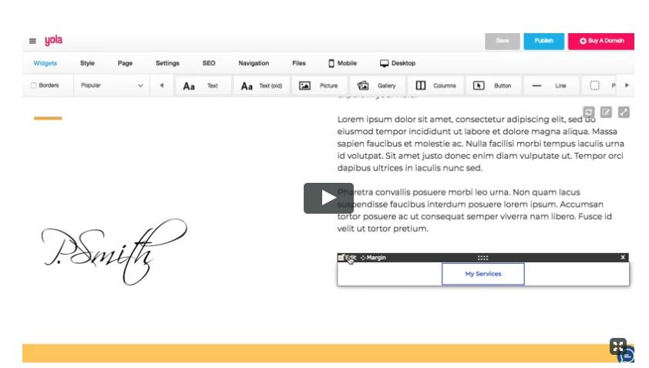Click the Buy A Domain button
This screenshot has width=649, height=368.
601,41
